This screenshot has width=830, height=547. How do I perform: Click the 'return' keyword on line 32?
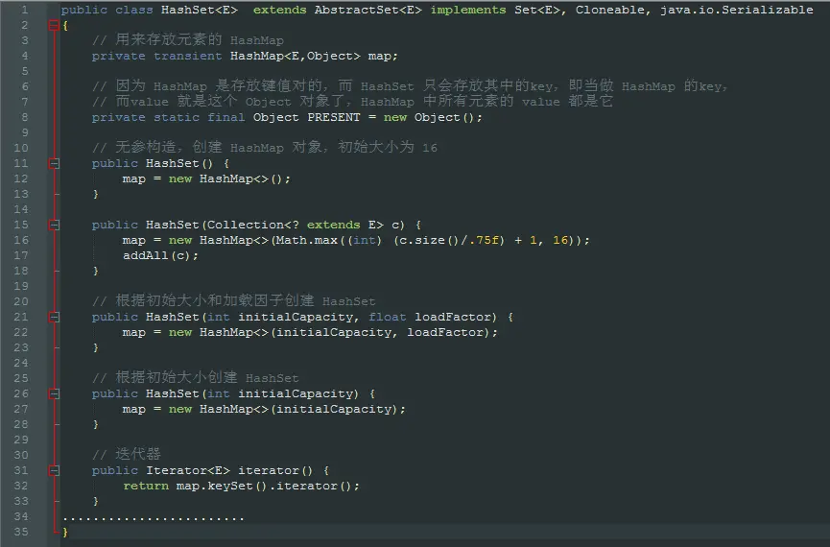click(x=146, y=486)
